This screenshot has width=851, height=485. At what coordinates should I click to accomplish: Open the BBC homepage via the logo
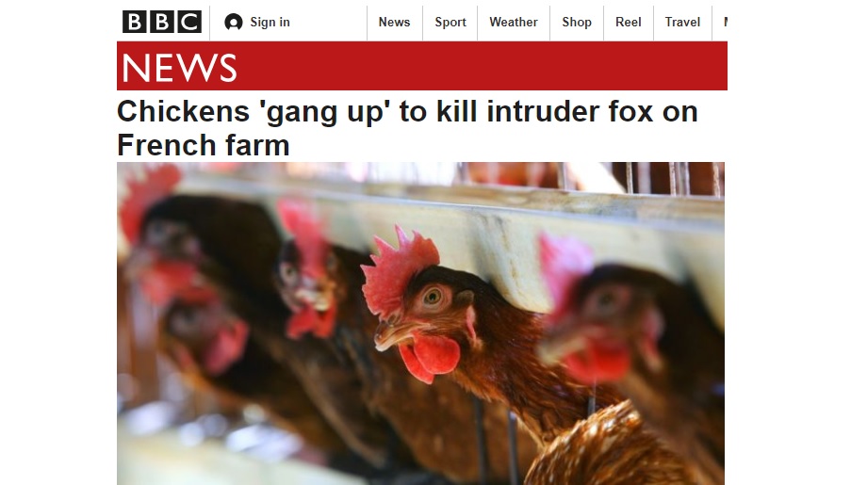point(161,22)
